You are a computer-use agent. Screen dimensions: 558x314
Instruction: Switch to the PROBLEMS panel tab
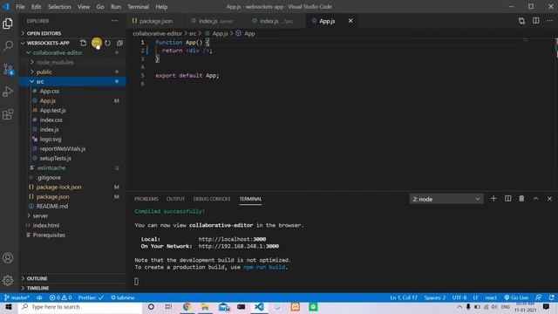click(146, 199)
